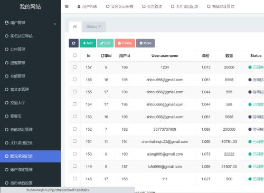Click username 1234 in row 157
Viewport: 264px width, 193px height.
click(165, 67)
